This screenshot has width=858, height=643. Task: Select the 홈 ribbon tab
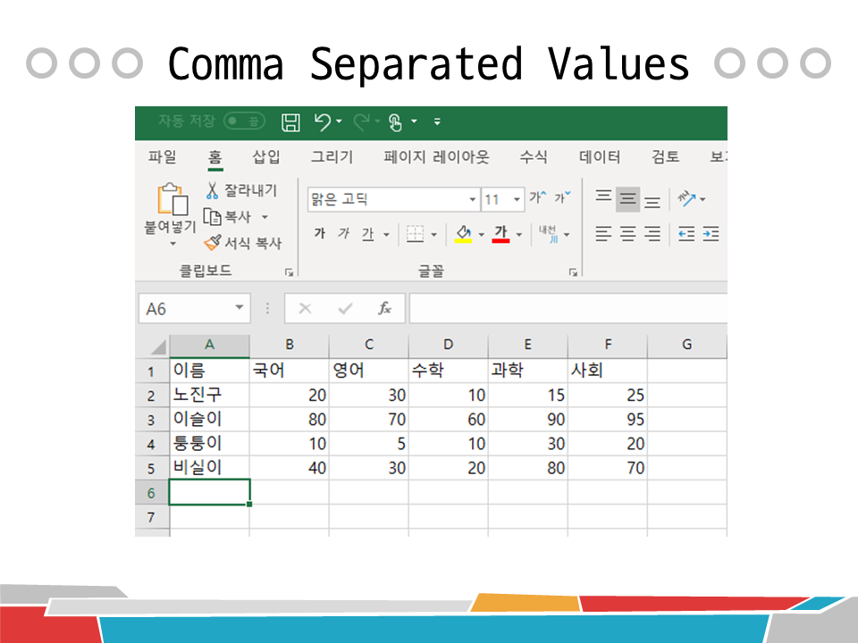point(215,157)
